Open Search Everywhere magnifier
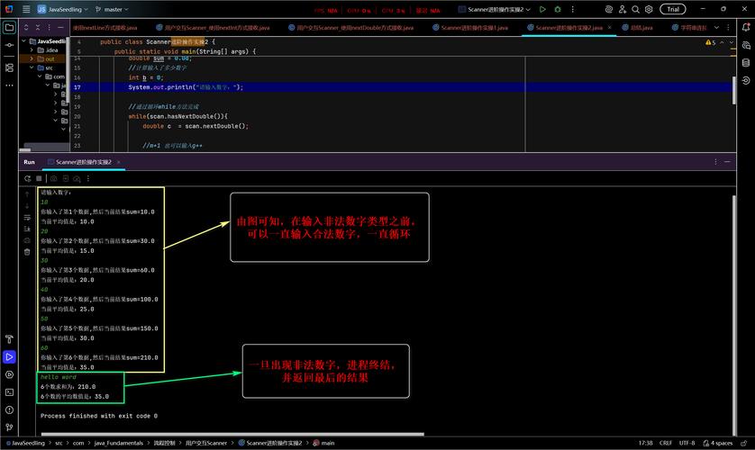The height and width of the screenshot is (450, 755). [x=635, y=9]
